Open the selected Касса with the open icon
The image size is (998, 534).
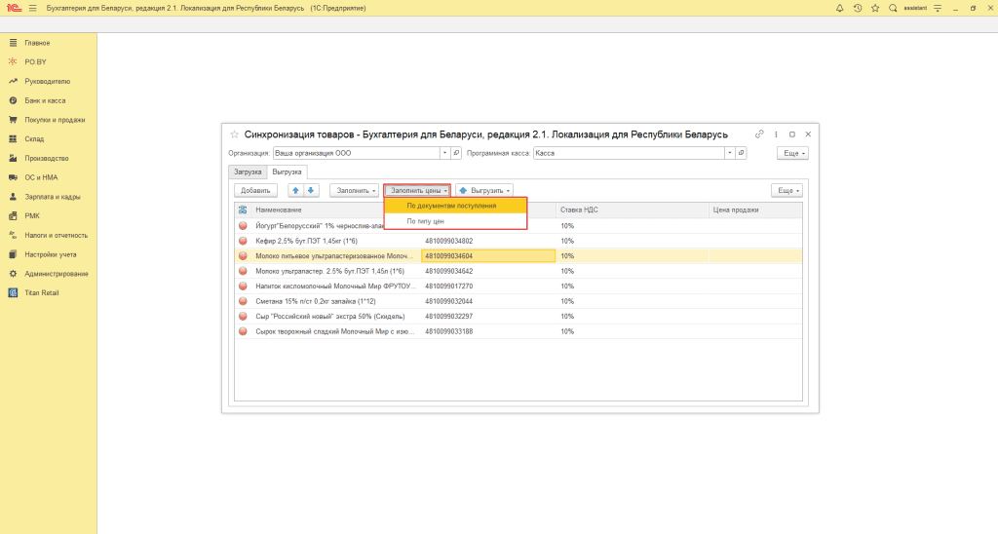coord(741,153)
